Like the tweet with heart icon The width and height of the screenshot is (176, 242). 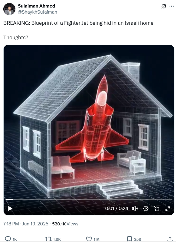click(89, 239)
